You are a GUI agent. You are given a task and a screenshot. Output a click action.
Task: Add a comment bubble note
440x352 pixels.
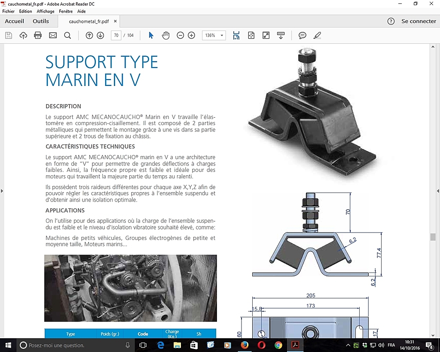(x=302, y=35)
